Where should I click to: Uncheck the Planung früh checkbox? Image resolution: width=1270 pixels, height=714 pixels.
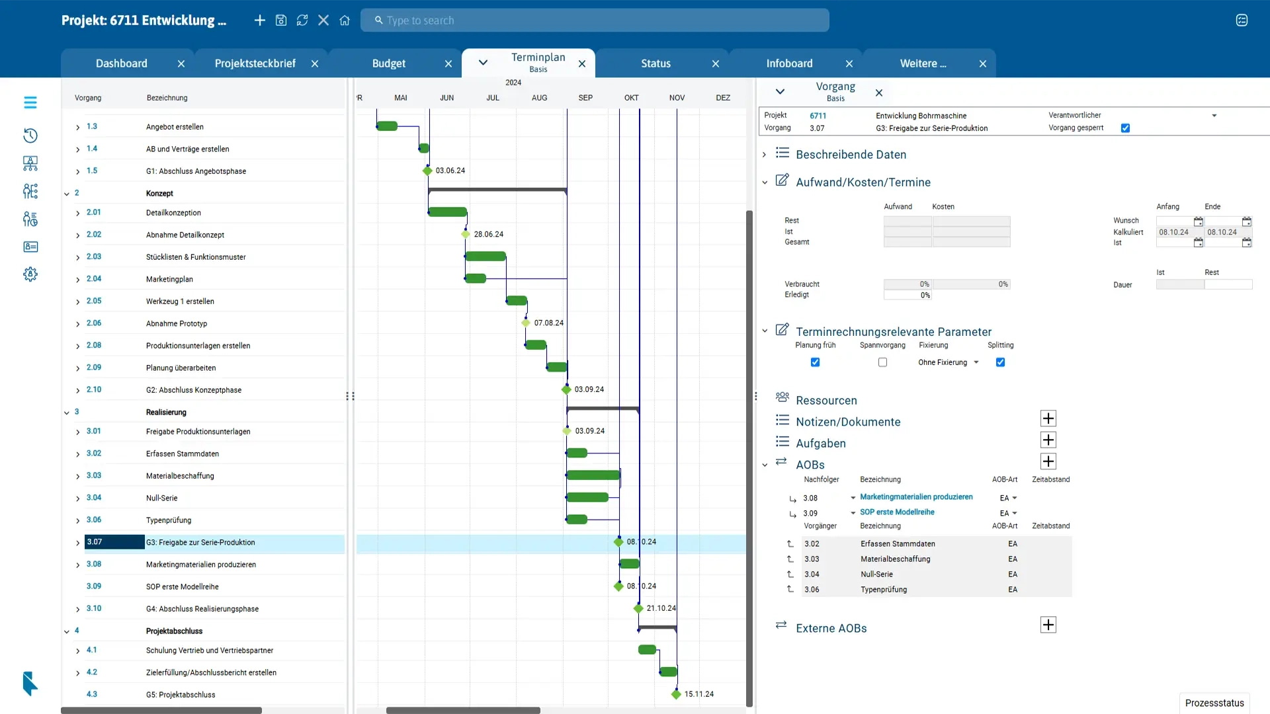pyautogui.click(x=815, y=362)
